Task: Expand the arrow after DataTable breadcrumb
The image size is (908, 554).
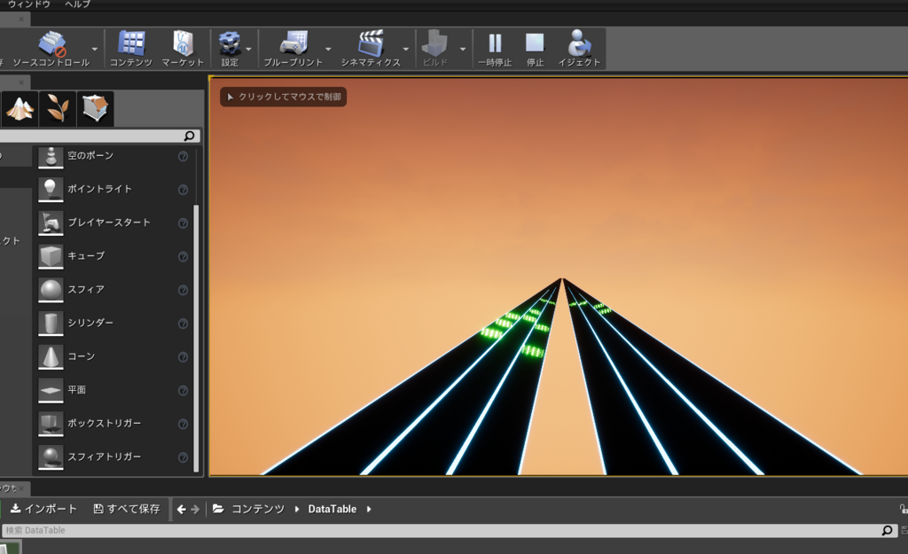Action: [x=369, y=510]
